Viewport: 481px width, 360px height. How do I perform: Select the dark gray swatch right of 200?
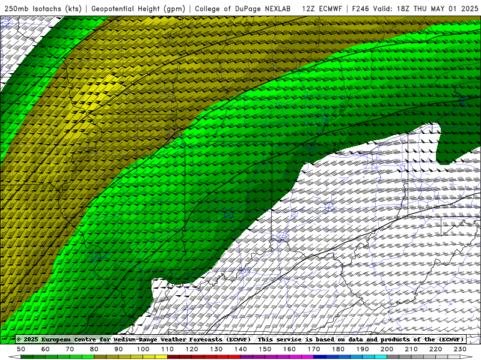(x=393, y=356)
